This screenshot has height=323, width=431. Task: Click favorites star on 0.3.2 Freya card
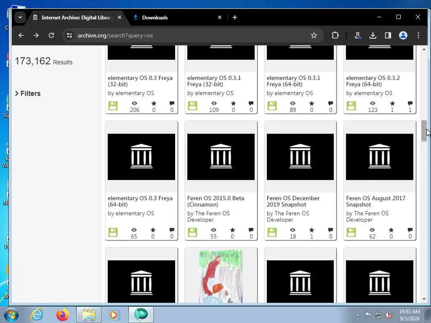coord(392,103)
